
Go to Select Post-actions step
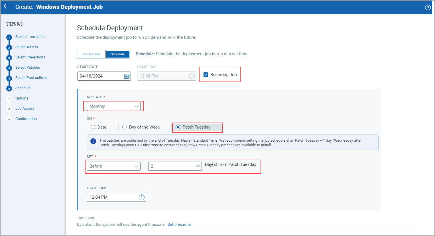tap(31, 78)
